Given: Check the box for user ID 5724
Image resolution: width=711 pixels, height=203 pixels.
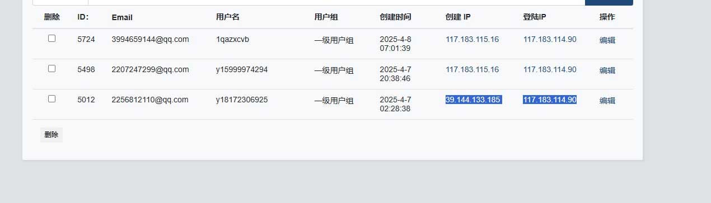Looking at the screenshot, I should click(52, 39).
